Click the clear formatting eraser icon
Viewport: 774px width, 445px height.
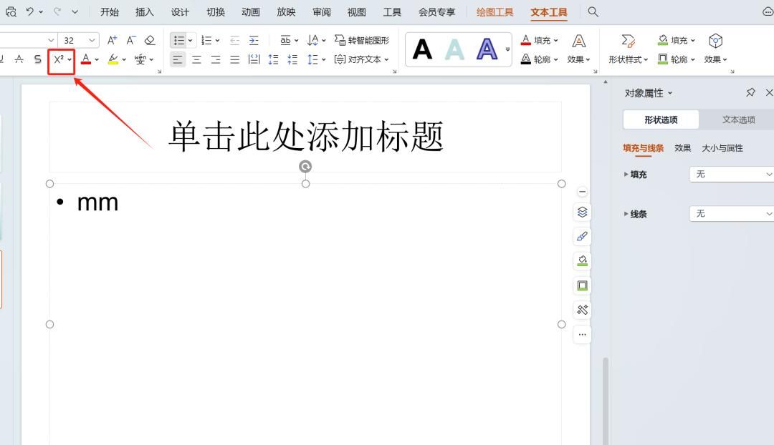(148, 40)
